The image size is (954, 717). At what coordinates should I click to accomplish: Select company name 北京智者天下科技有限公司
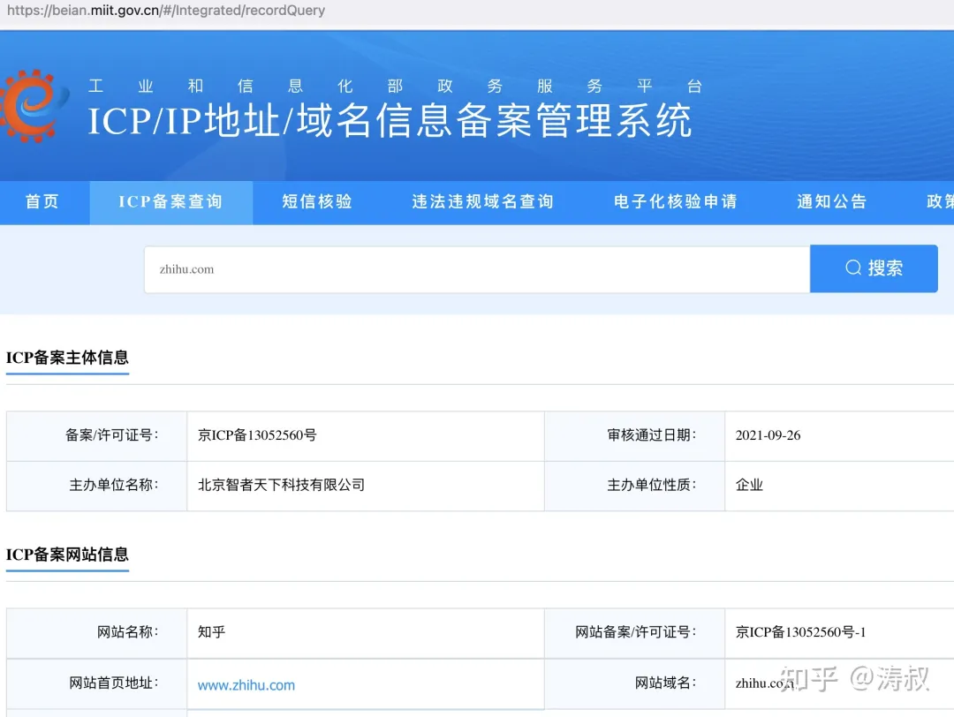click(281, 486)
